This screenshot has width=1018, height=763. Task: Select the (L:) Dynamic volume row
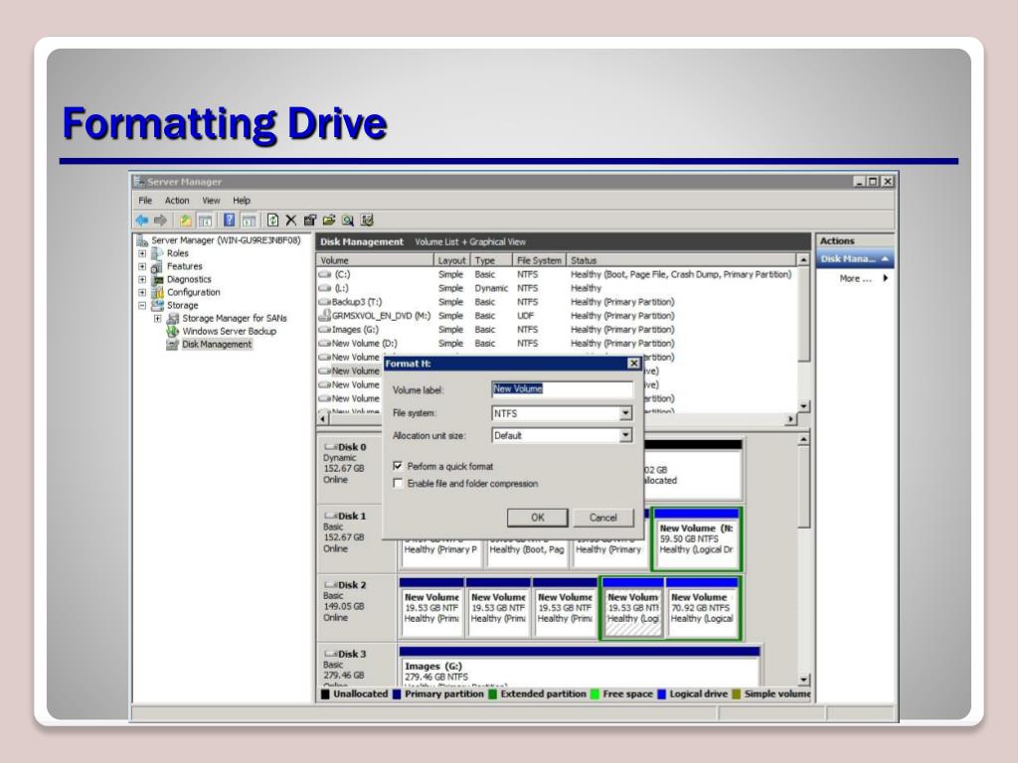click(559, 288)
